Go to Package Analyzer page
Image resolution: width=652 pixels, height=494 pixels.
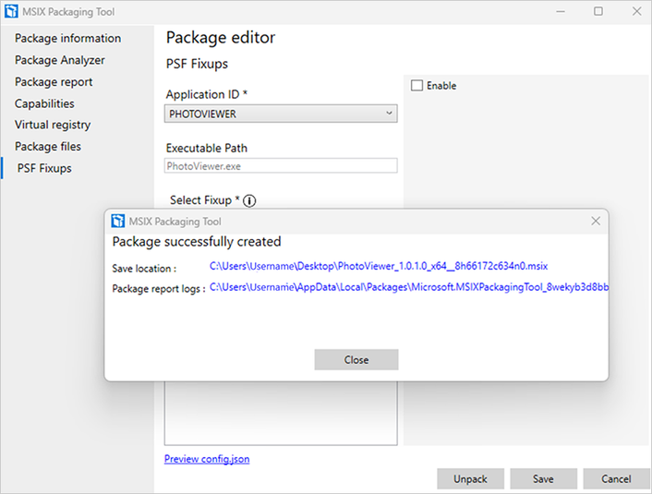60,60
